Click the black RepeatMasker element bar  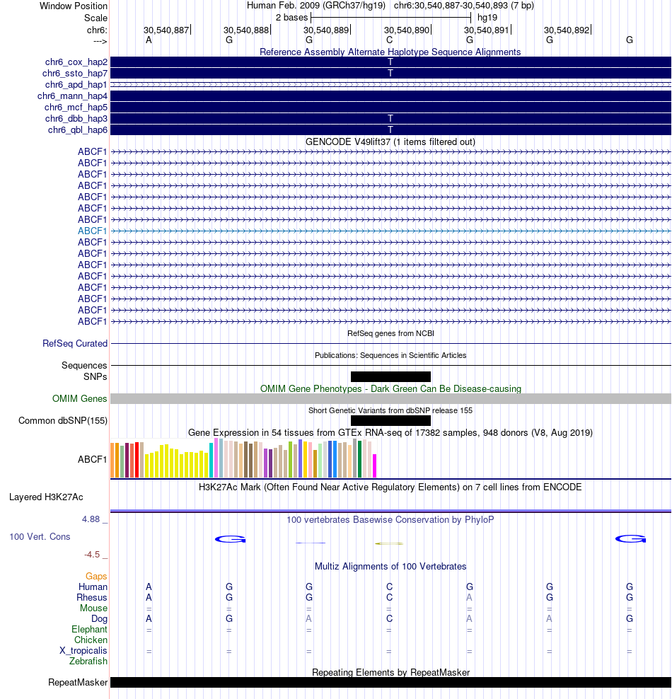[x=390, y=683]
